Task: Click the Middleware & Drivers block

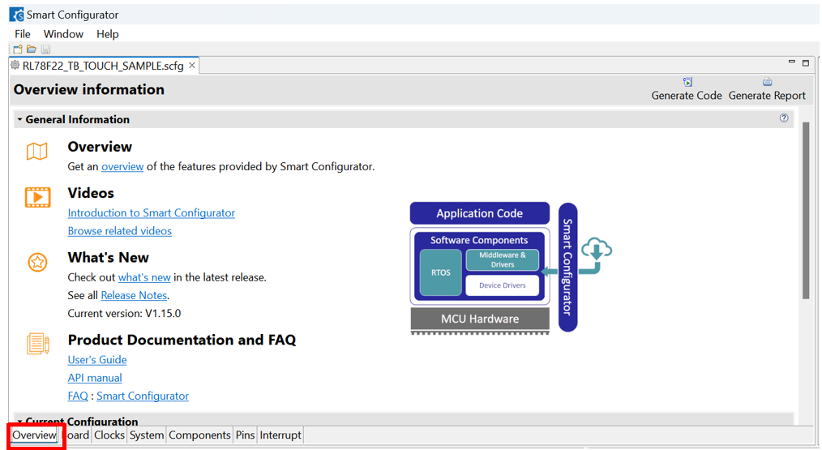Action: coord(503,259)
